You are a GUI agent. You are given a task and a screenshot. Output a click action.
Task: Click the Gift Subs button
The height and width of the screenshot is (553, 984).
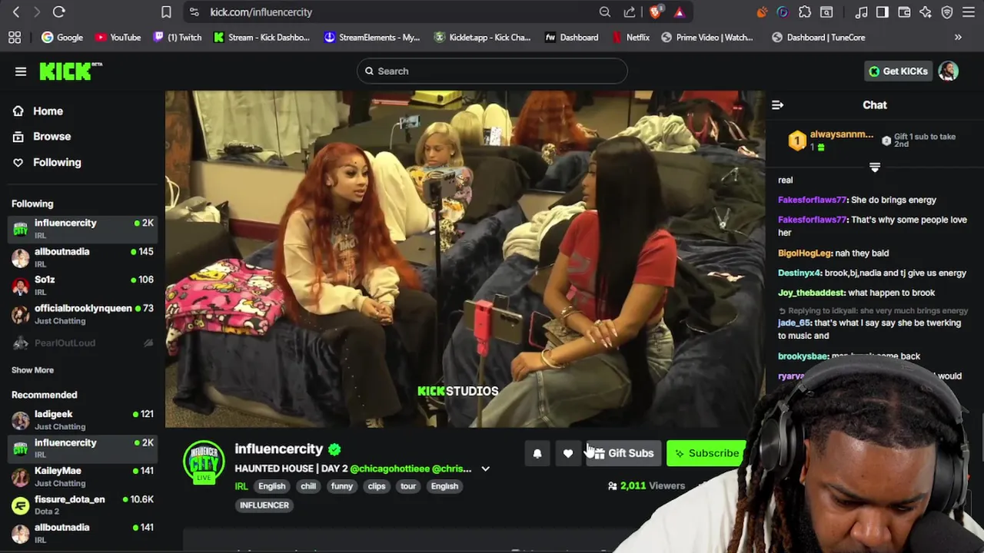[623, 453]
